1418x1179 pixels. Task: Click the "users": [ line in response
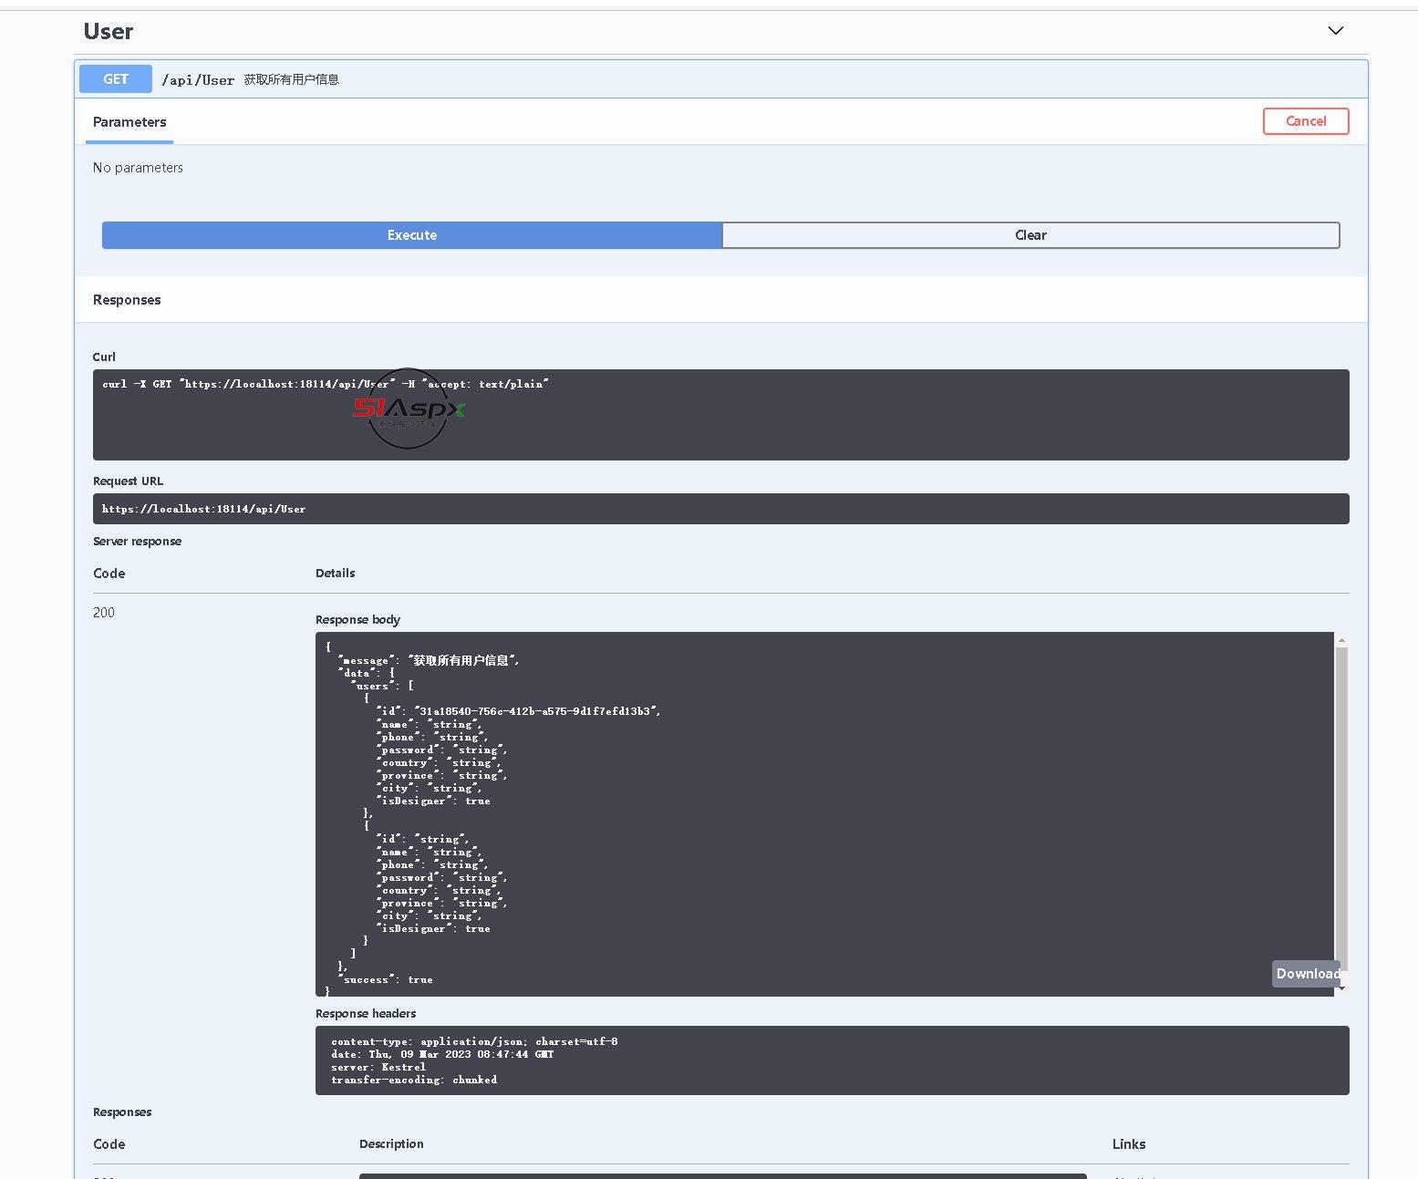(x=383, y=686)
